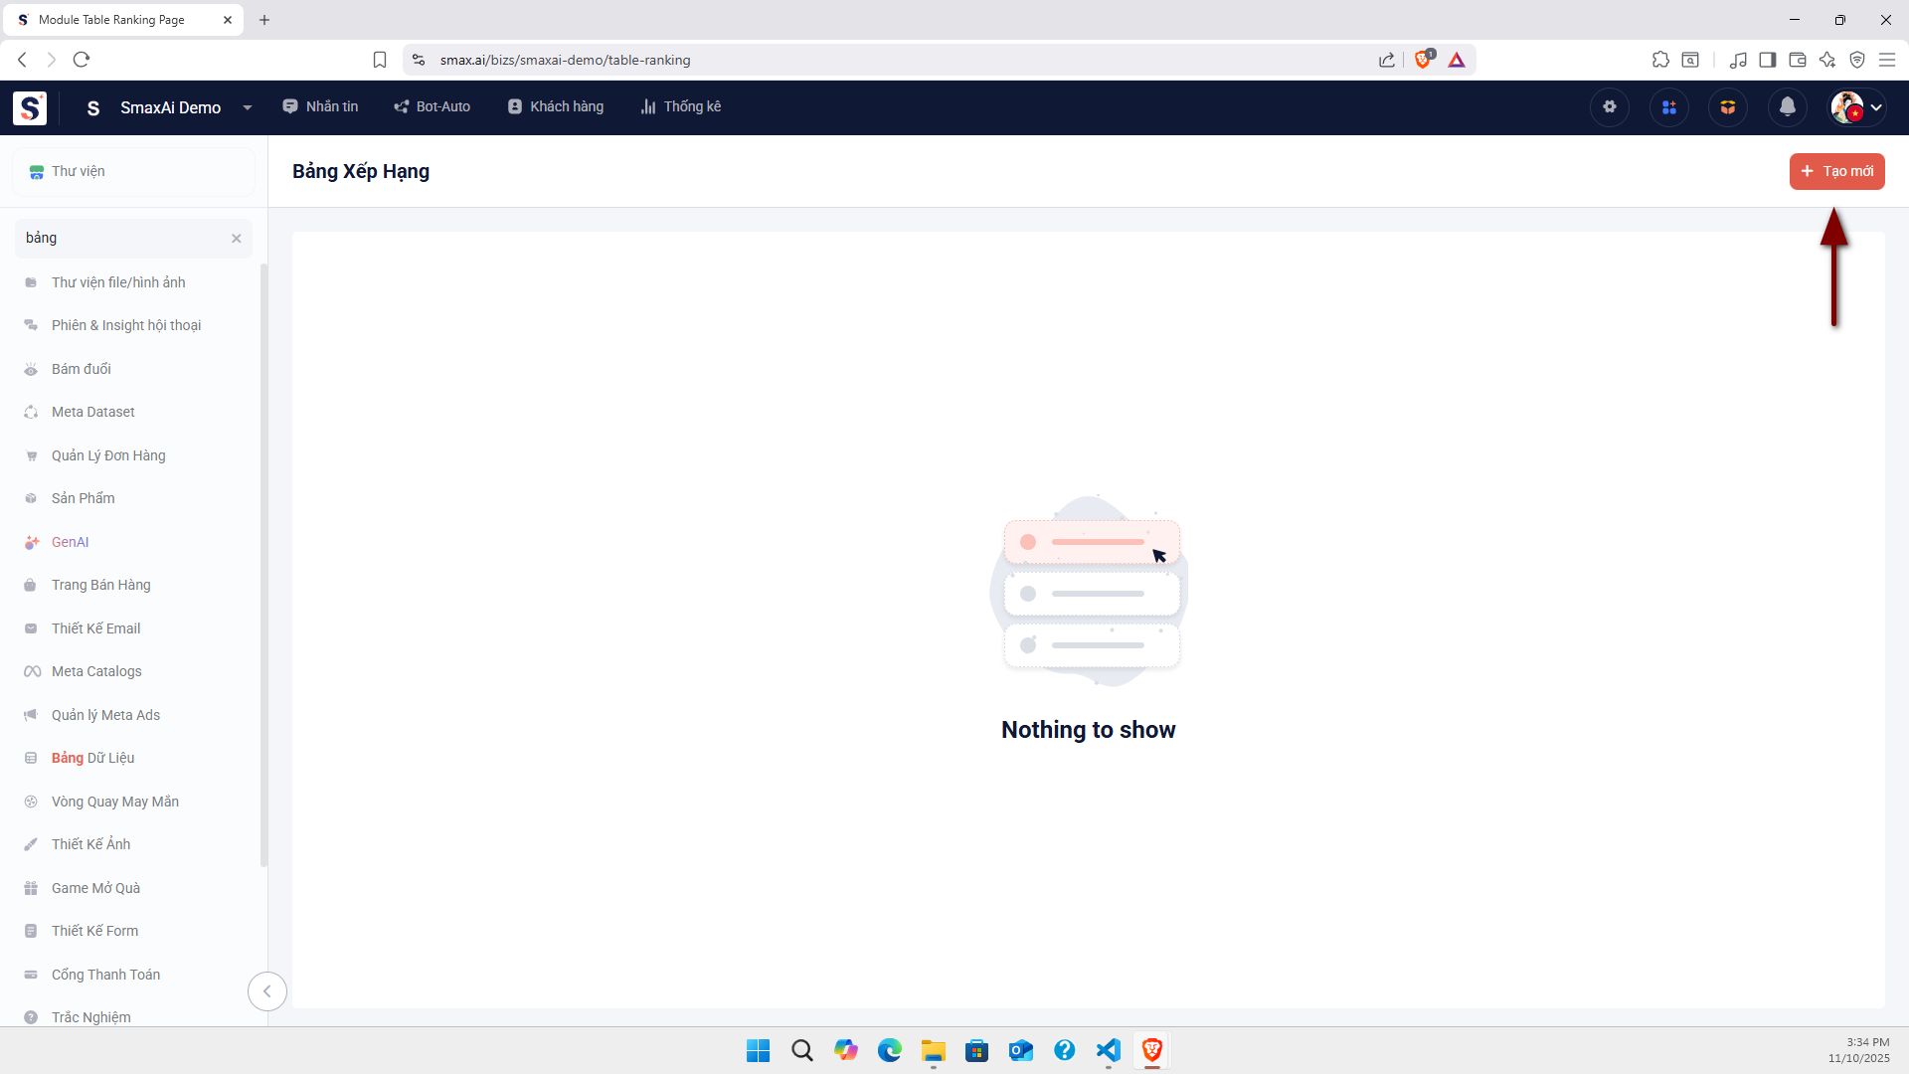
Task: Click the Tạo mới button
Action: point(1836,171)
